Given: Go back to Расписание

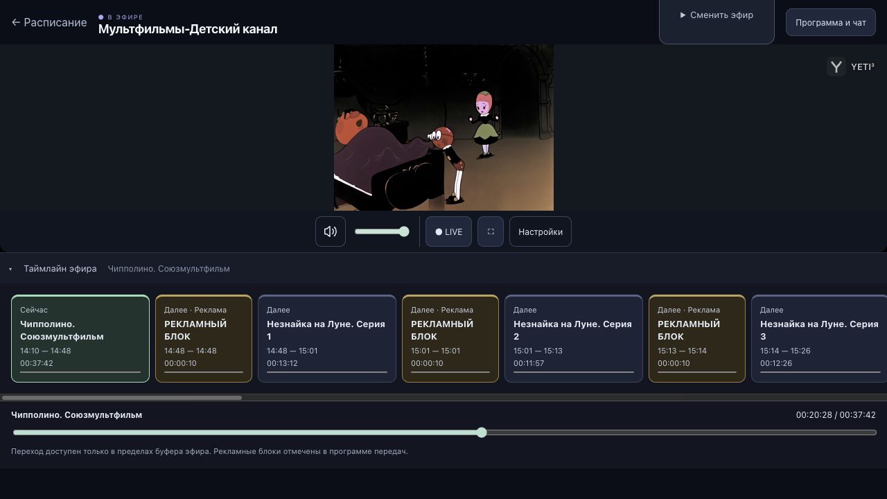Looking at the screenshot, I should 49,22.
